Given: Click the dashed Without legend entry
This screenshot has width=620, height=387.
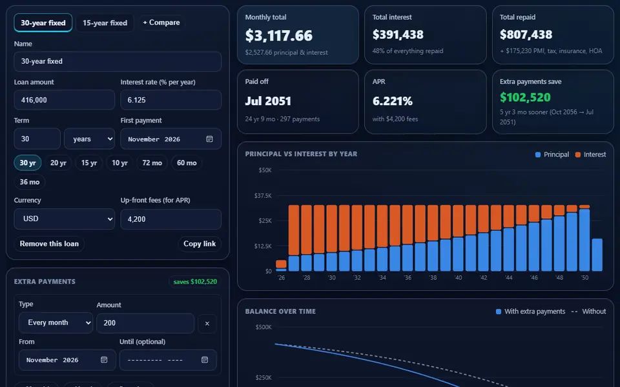Looking at the screenshot, I should point(588,312).
